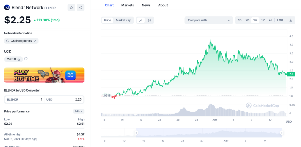Click the PLAY NOW button
The width and height of the screenshot is (301, 147).
pos(71,75)
